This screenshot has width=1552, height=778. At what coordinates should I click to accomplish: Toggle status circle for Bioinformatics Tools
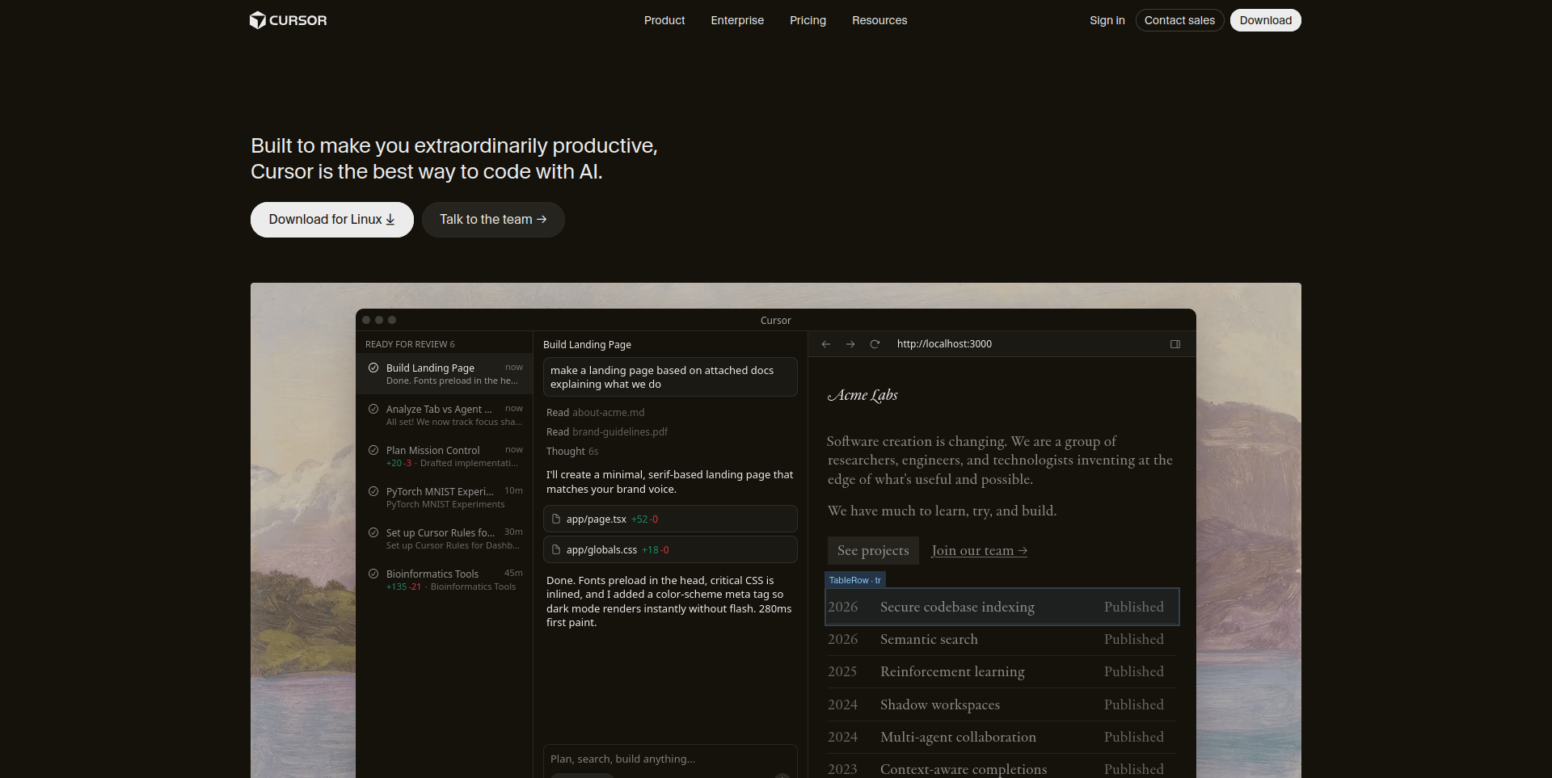[x=373, y=574]
